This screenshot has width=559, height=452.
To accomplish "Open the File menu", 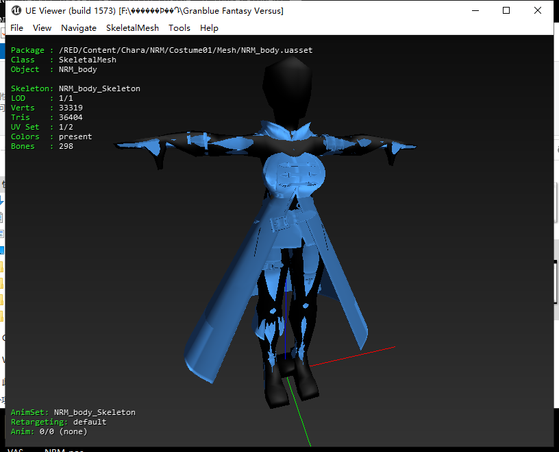I will [16, 28].
